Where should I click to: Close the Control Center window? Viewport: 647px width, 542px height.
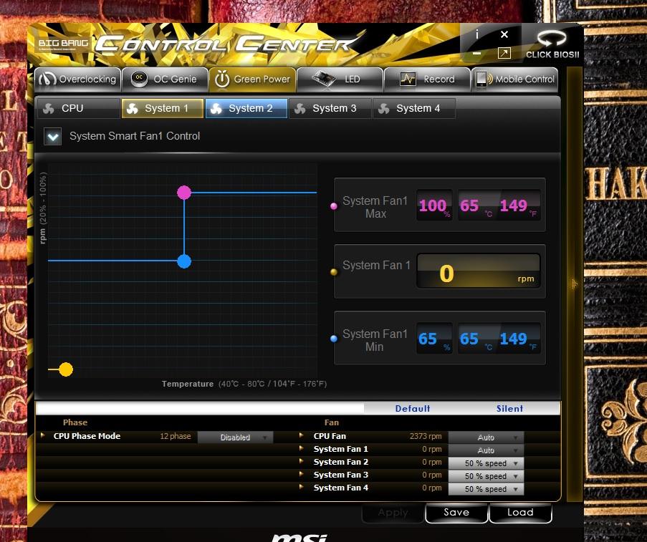pos(504,34)
